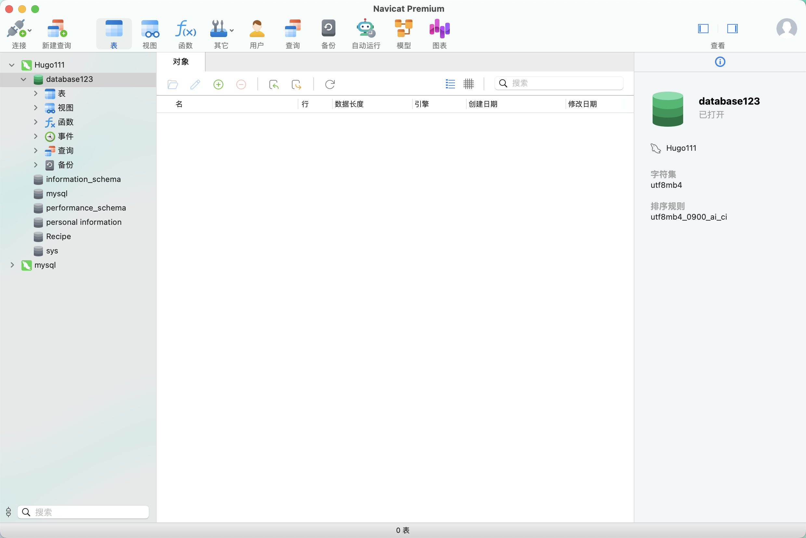The image size is (806, 538).
Task: Click the Backup (备份) toolbar icon
Action: coord(328,29)
